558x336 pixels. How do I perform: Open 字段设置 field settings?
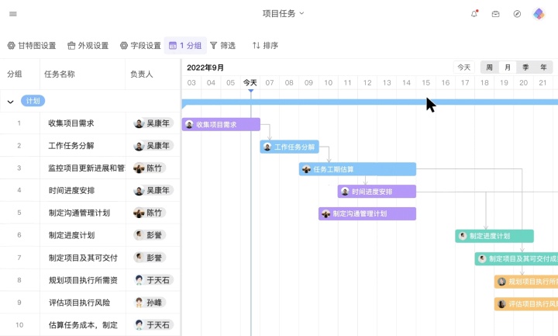(140, 45)
